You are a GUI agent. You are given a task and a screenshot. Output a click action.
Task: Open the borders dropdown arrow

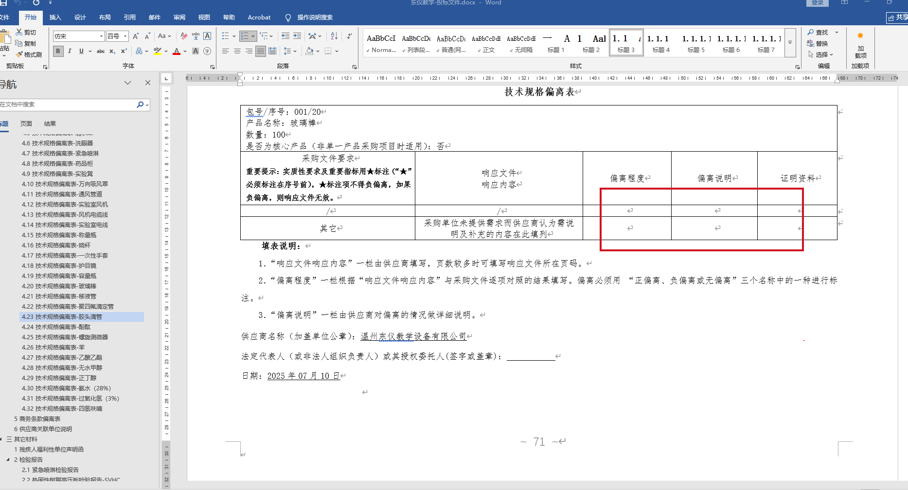click(x=337, y=51)
